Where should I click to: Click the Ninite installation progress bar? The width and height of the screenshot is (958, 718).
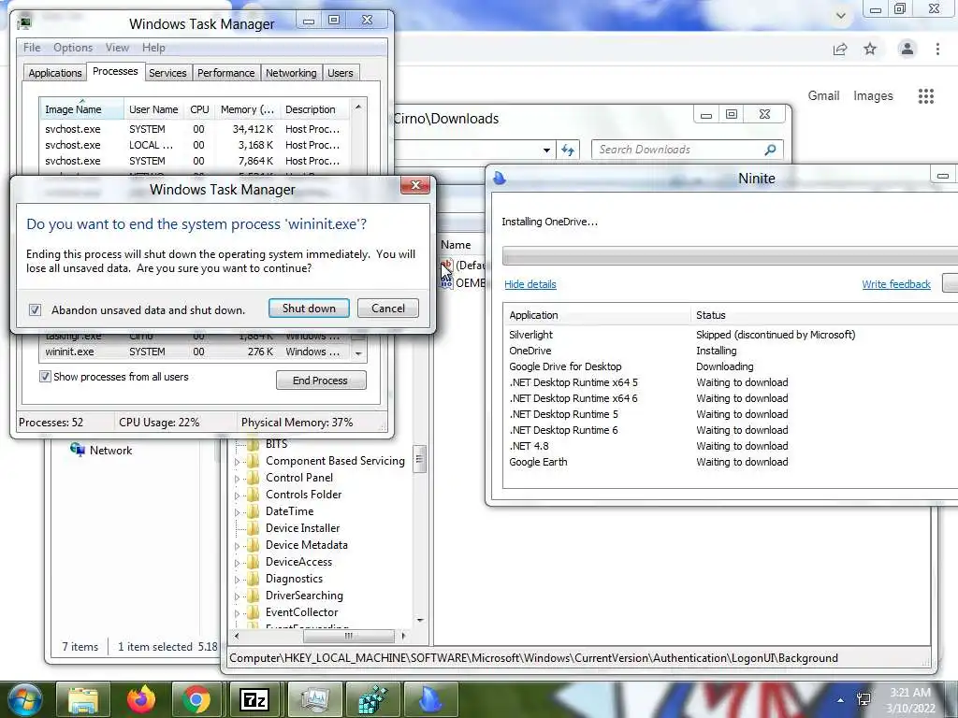(730, 256)
